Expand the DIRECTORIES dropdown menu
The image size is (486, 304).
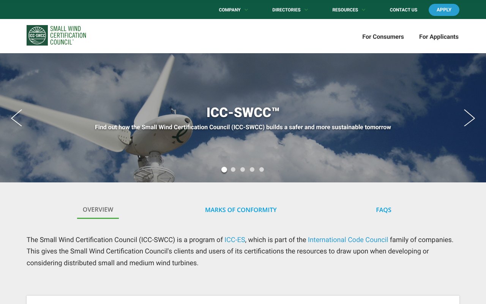tap(289, 9)
